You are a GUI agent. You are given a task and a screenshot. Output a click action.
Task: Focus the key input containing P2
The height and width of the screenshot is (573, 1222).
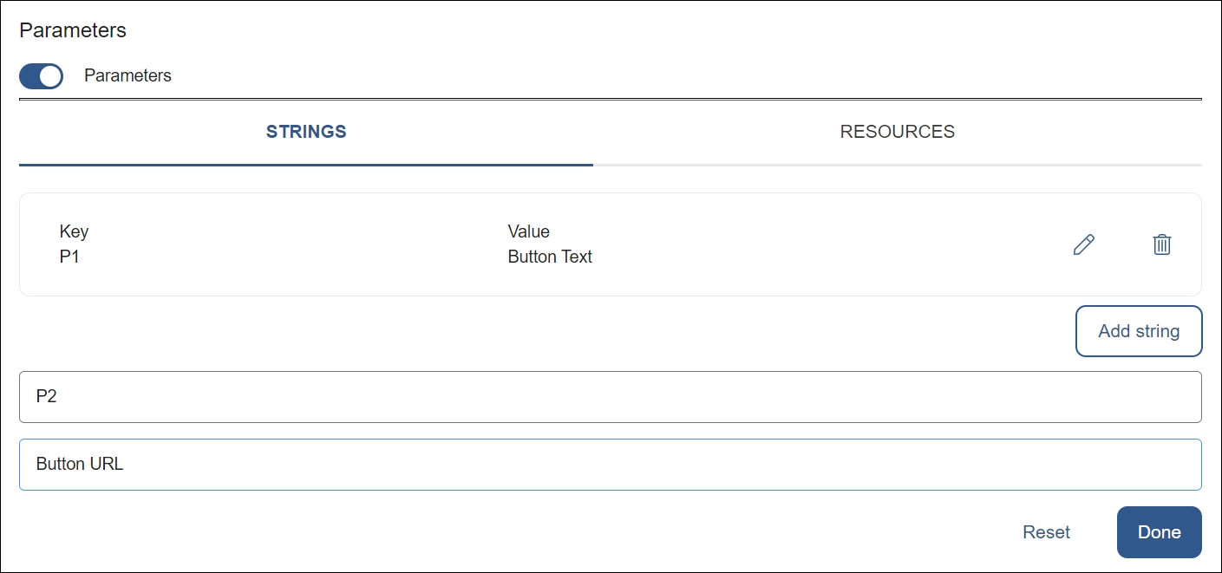(x=610, y=397)
